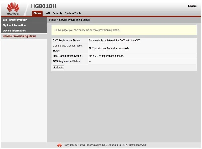Click the yellow page description box
Viewport: 202px width, 149px height.
(x=124, y=30)
